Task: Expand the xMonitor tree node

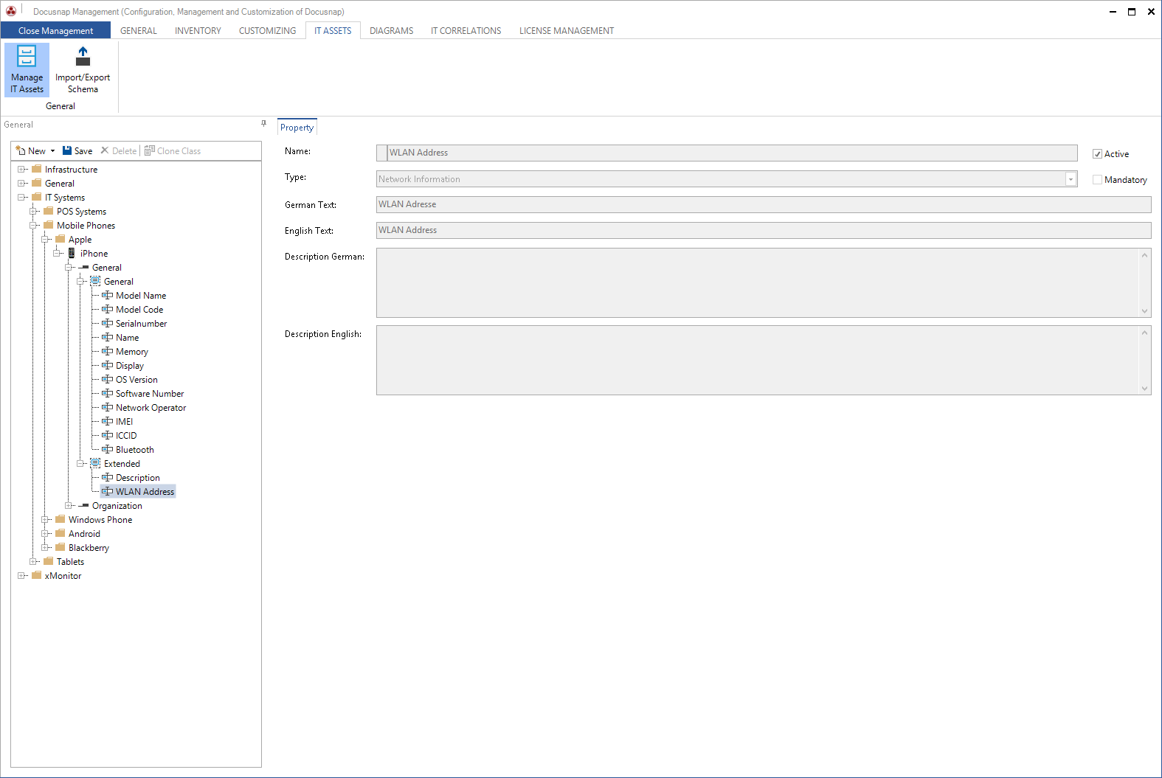Action: 21,575
